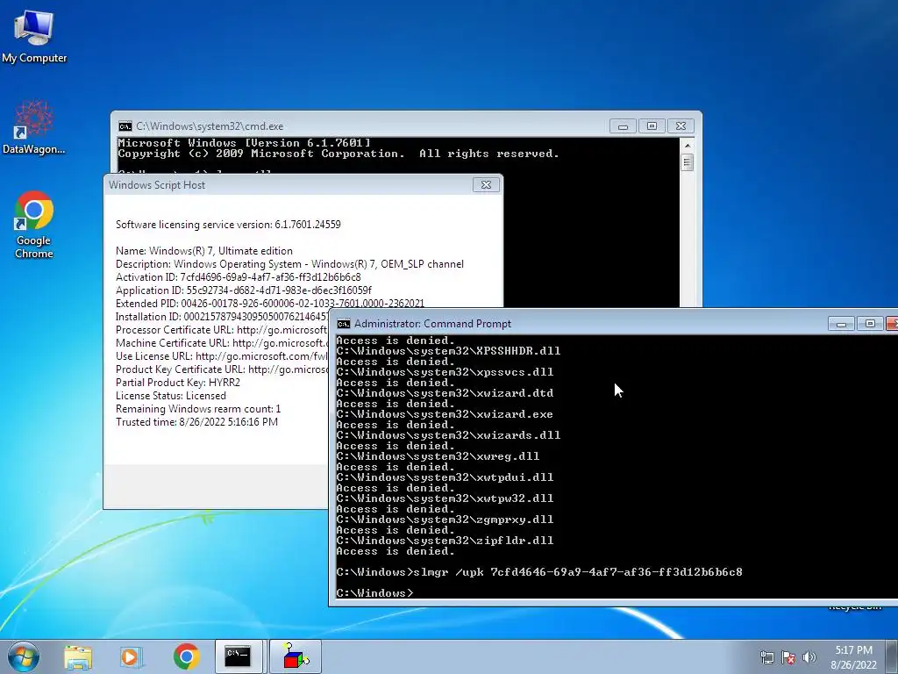Launch Google Chrome from the desktop shortcut
The image size is (898, 674).
(x=34, y=225)
